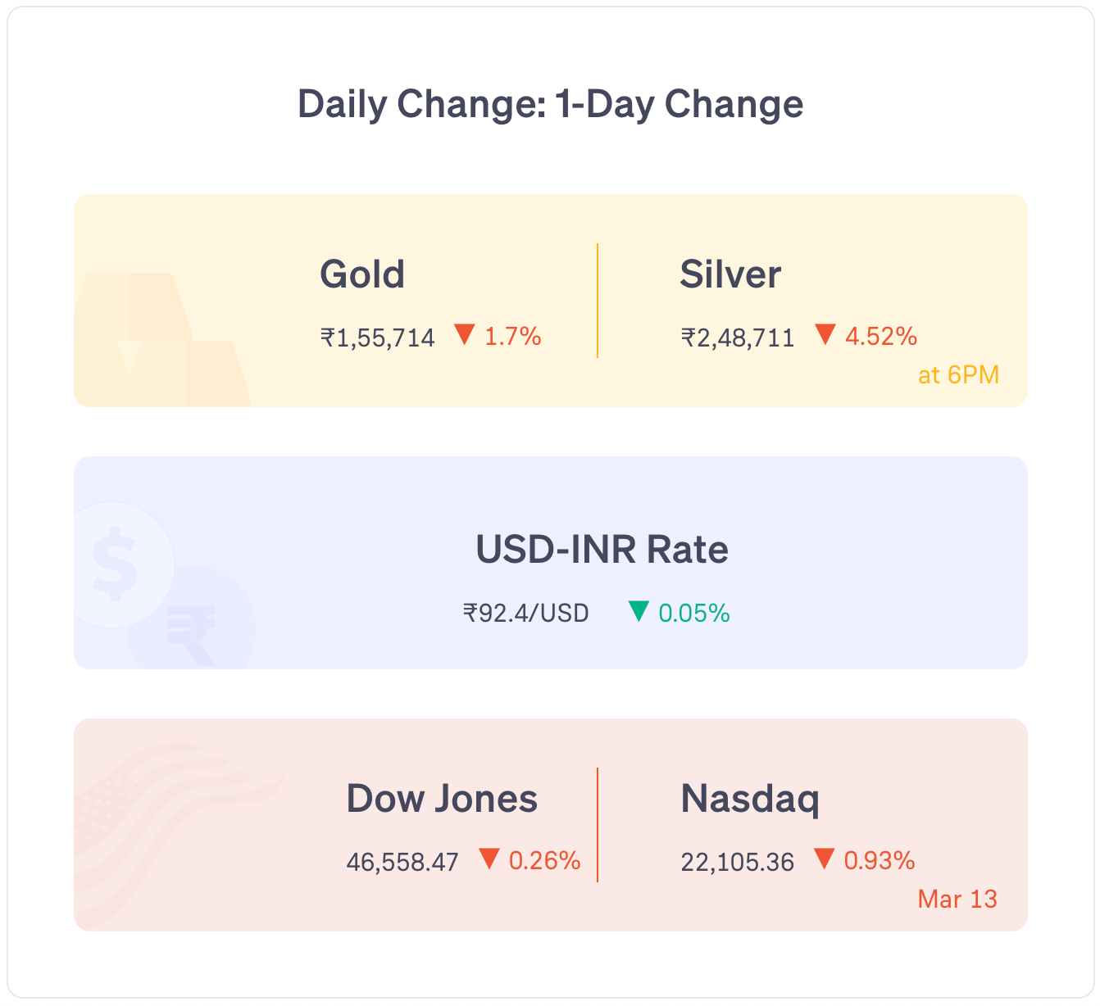The image size is (1100, 1006).
Task: Click the ₹92.4/USD rate value
Action: coord(526,614)
